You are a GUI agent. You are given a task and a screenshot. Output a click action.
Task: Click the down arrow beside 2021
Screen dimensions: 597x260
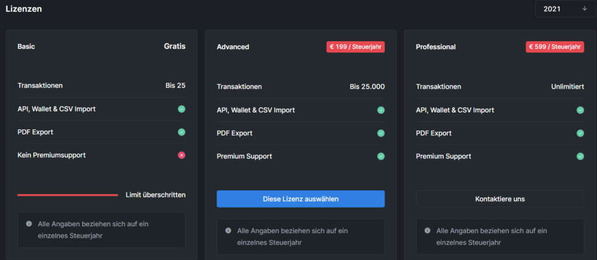point(584,9)
